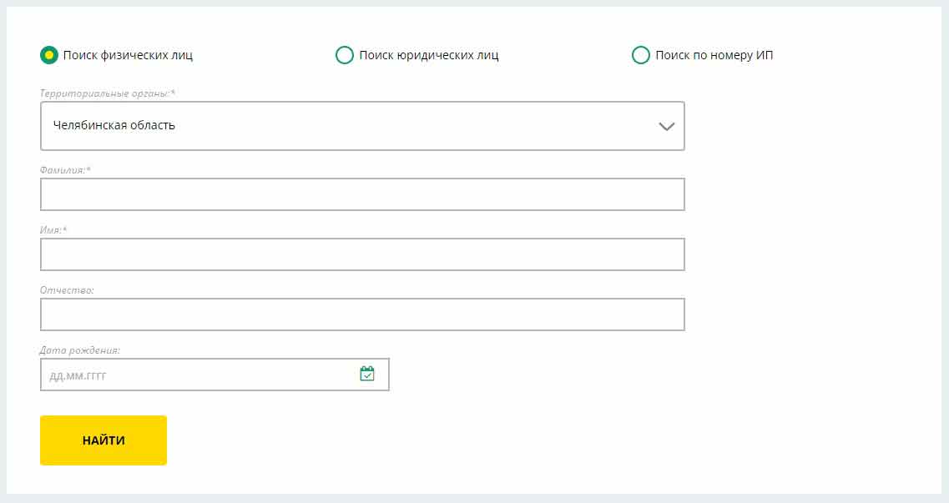Image resolution: width=949 pixels, height=503 pixels.
Task: Open the calendar date picker icon
Action: point(367,374)
